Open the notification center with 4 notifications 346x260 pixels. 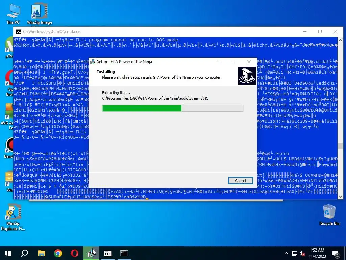[336, 254]
